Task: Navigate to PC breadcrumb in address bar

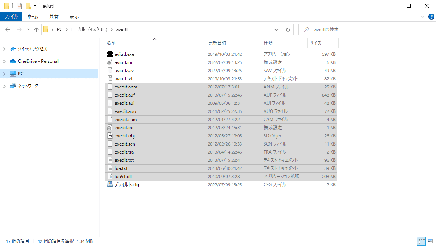Action: (60, 29)
